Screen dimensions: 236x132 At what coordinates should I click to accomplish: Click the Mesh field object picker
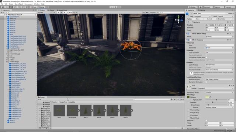coord(233,37)
